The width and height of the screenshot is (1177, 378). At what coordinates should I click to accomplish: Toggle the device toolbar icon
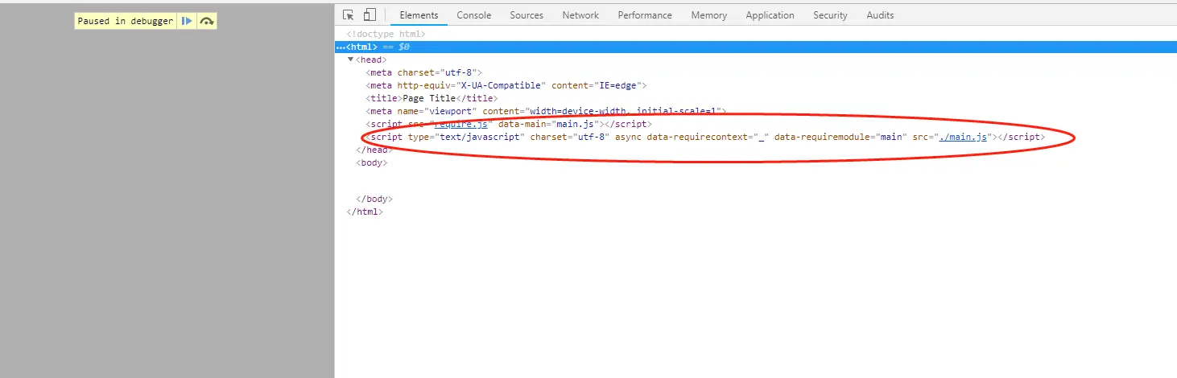(370, 14)
